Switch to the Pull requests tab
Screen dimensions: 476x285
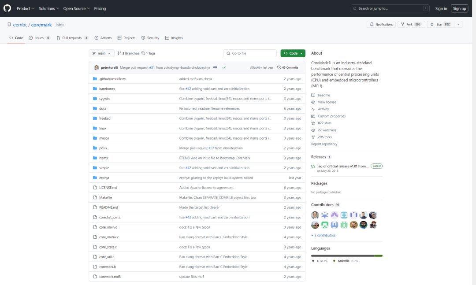72,38
